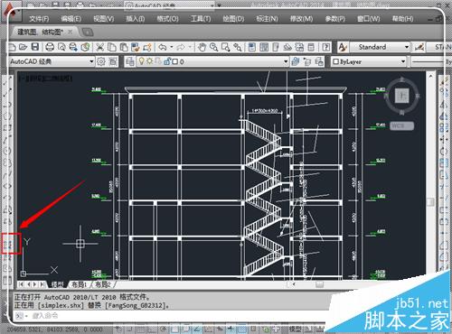Image resolution: width=452 pixels, height=334 pixels.
Task: Open the Sheet Set Manager icon
Action: 287,47
